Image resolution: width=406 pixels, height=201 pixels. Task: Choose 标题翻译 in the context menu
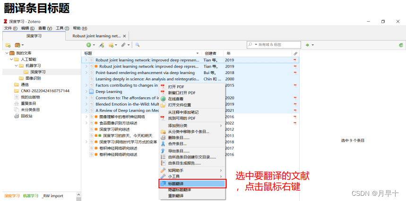point(192,184)
